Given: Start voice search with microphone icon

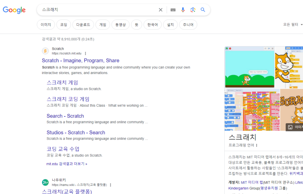Looking at the screenshot, I should [183, 10].
